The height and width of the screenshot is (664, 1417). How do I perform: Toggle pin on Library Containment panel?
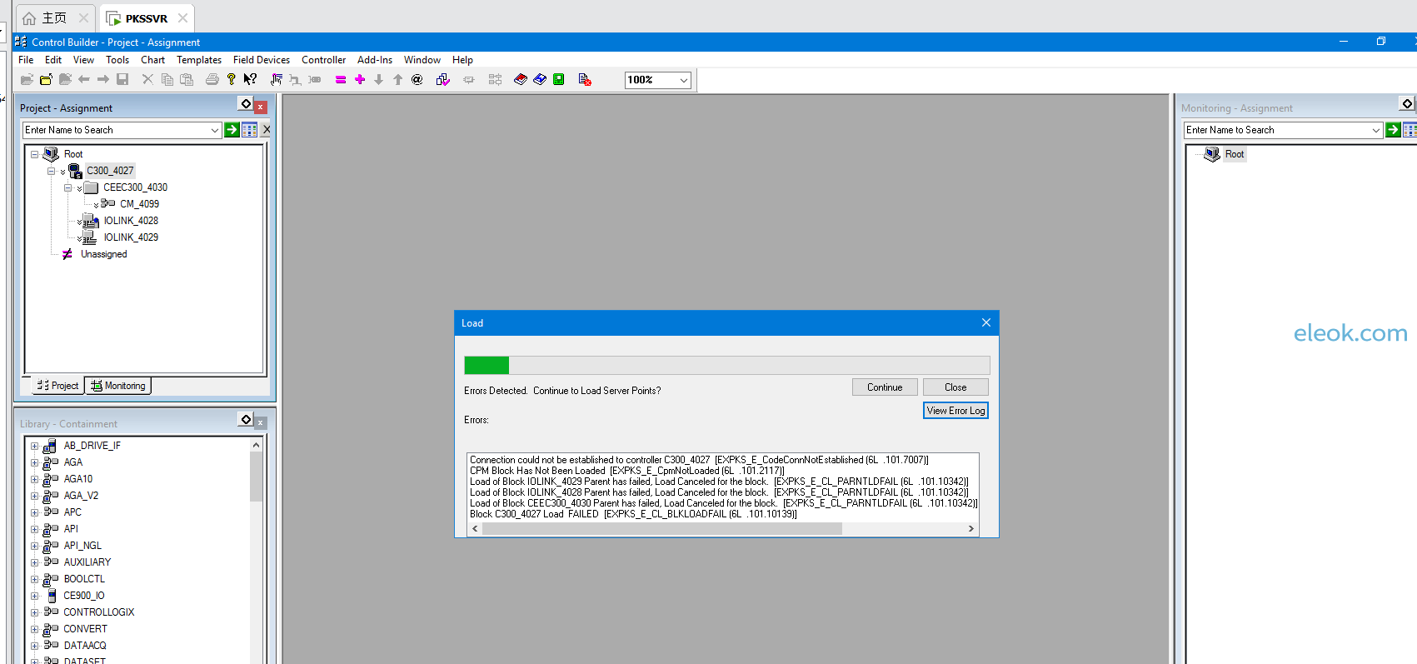(246, 419)
